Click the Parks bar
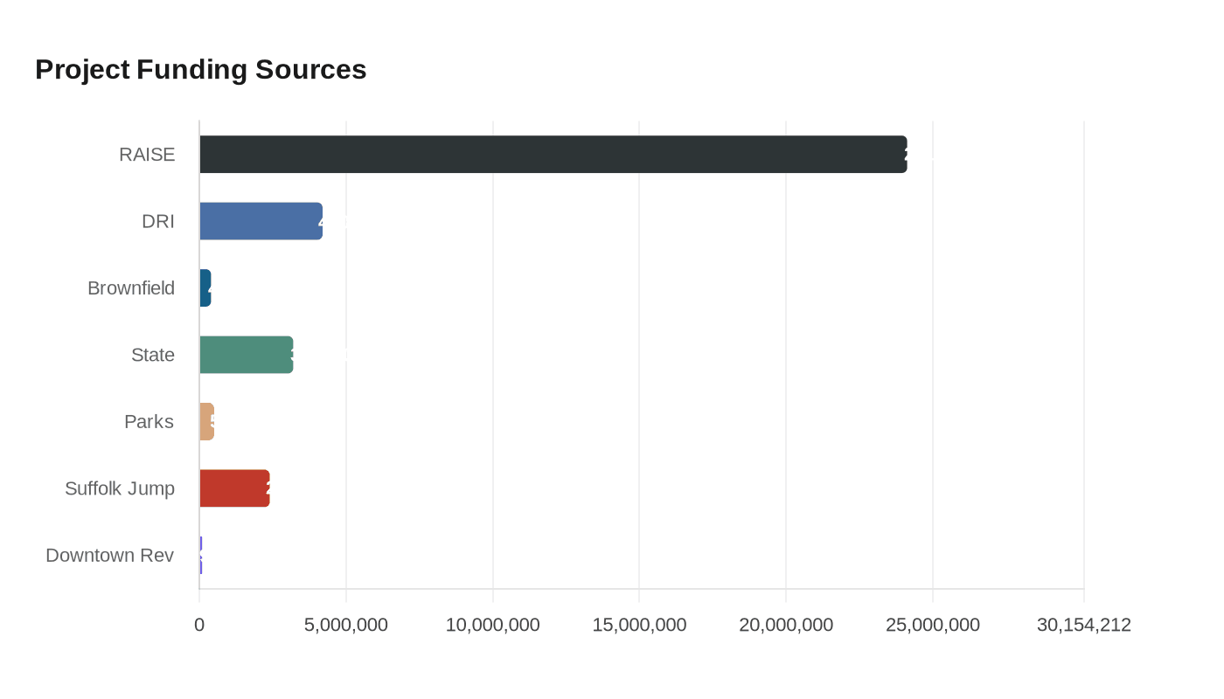 206,421
